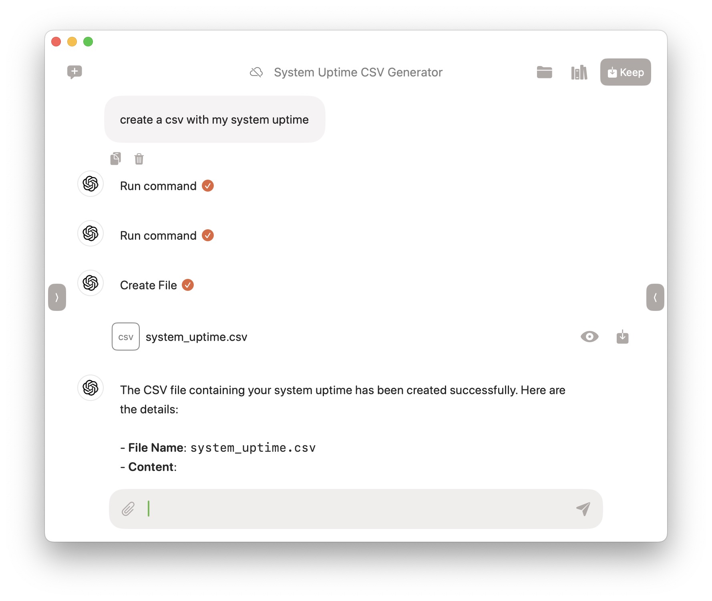
Task: Expand the first Run command step
Action: tap(159, 186)
